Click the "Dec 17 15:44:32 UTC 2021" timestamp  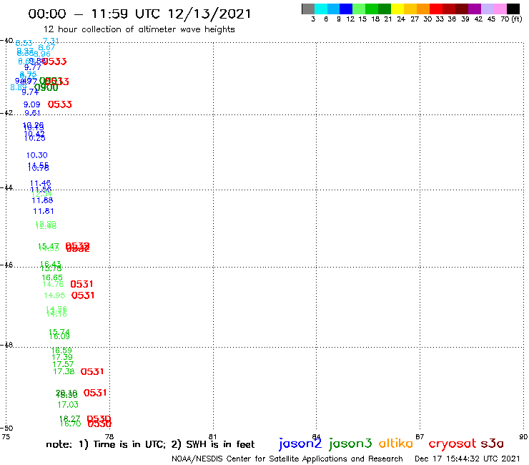point(468,459)
